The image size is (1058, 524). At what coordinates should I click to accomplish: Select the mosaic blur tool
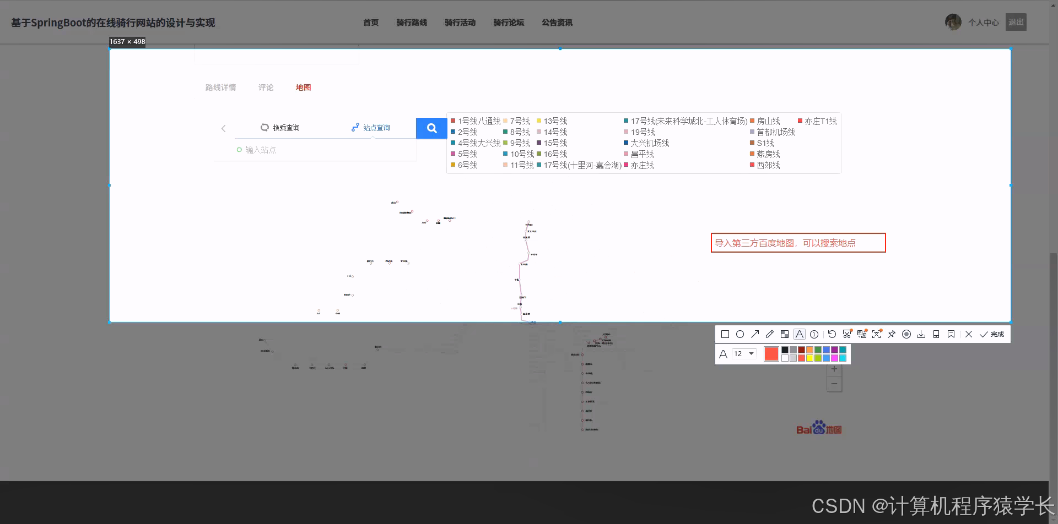click(784, 334)
